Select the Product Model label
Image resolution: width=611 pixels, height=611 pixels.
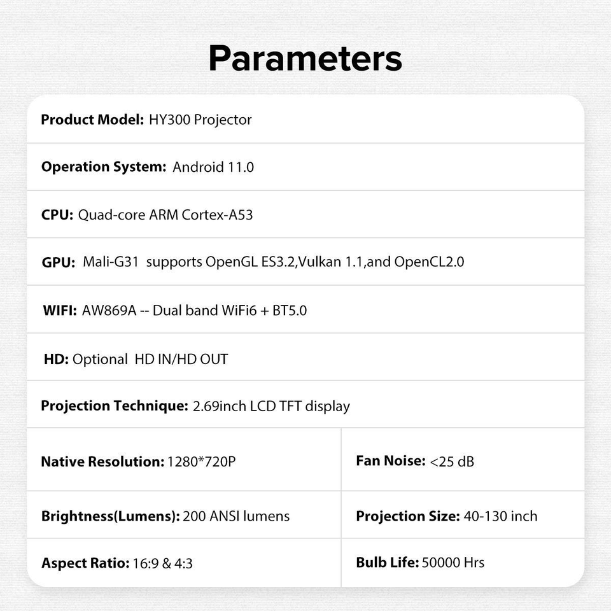coord(92,120)
